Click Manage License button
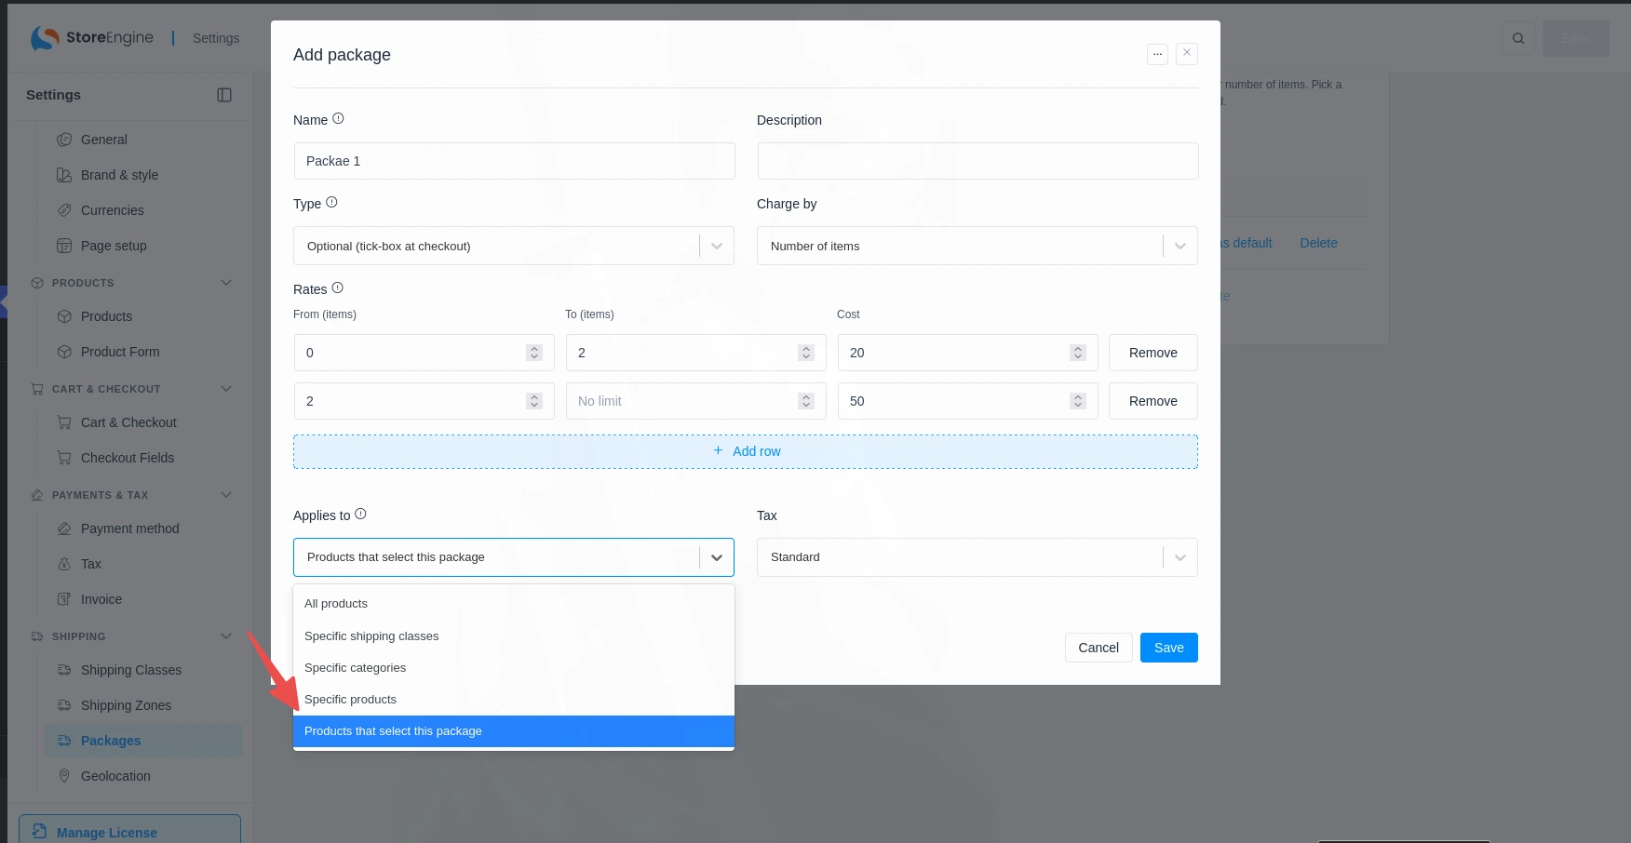Image resolution: width=1631 pixels, height=843 pixels. (x=129, y=831)
